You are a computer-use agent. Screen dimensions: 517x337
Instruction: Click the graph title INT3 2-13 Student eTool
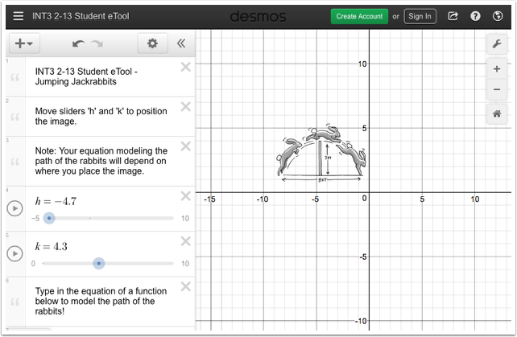point(81,16)
